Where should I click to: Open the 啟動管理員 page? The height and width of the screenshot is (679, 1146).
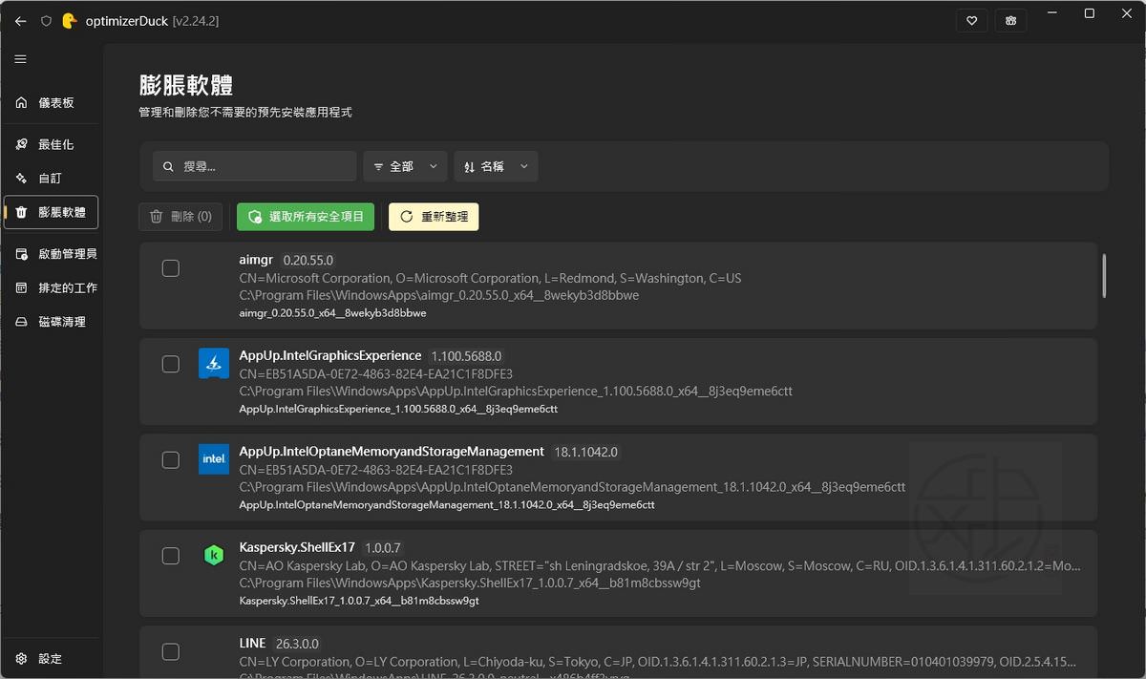(52, 254)
